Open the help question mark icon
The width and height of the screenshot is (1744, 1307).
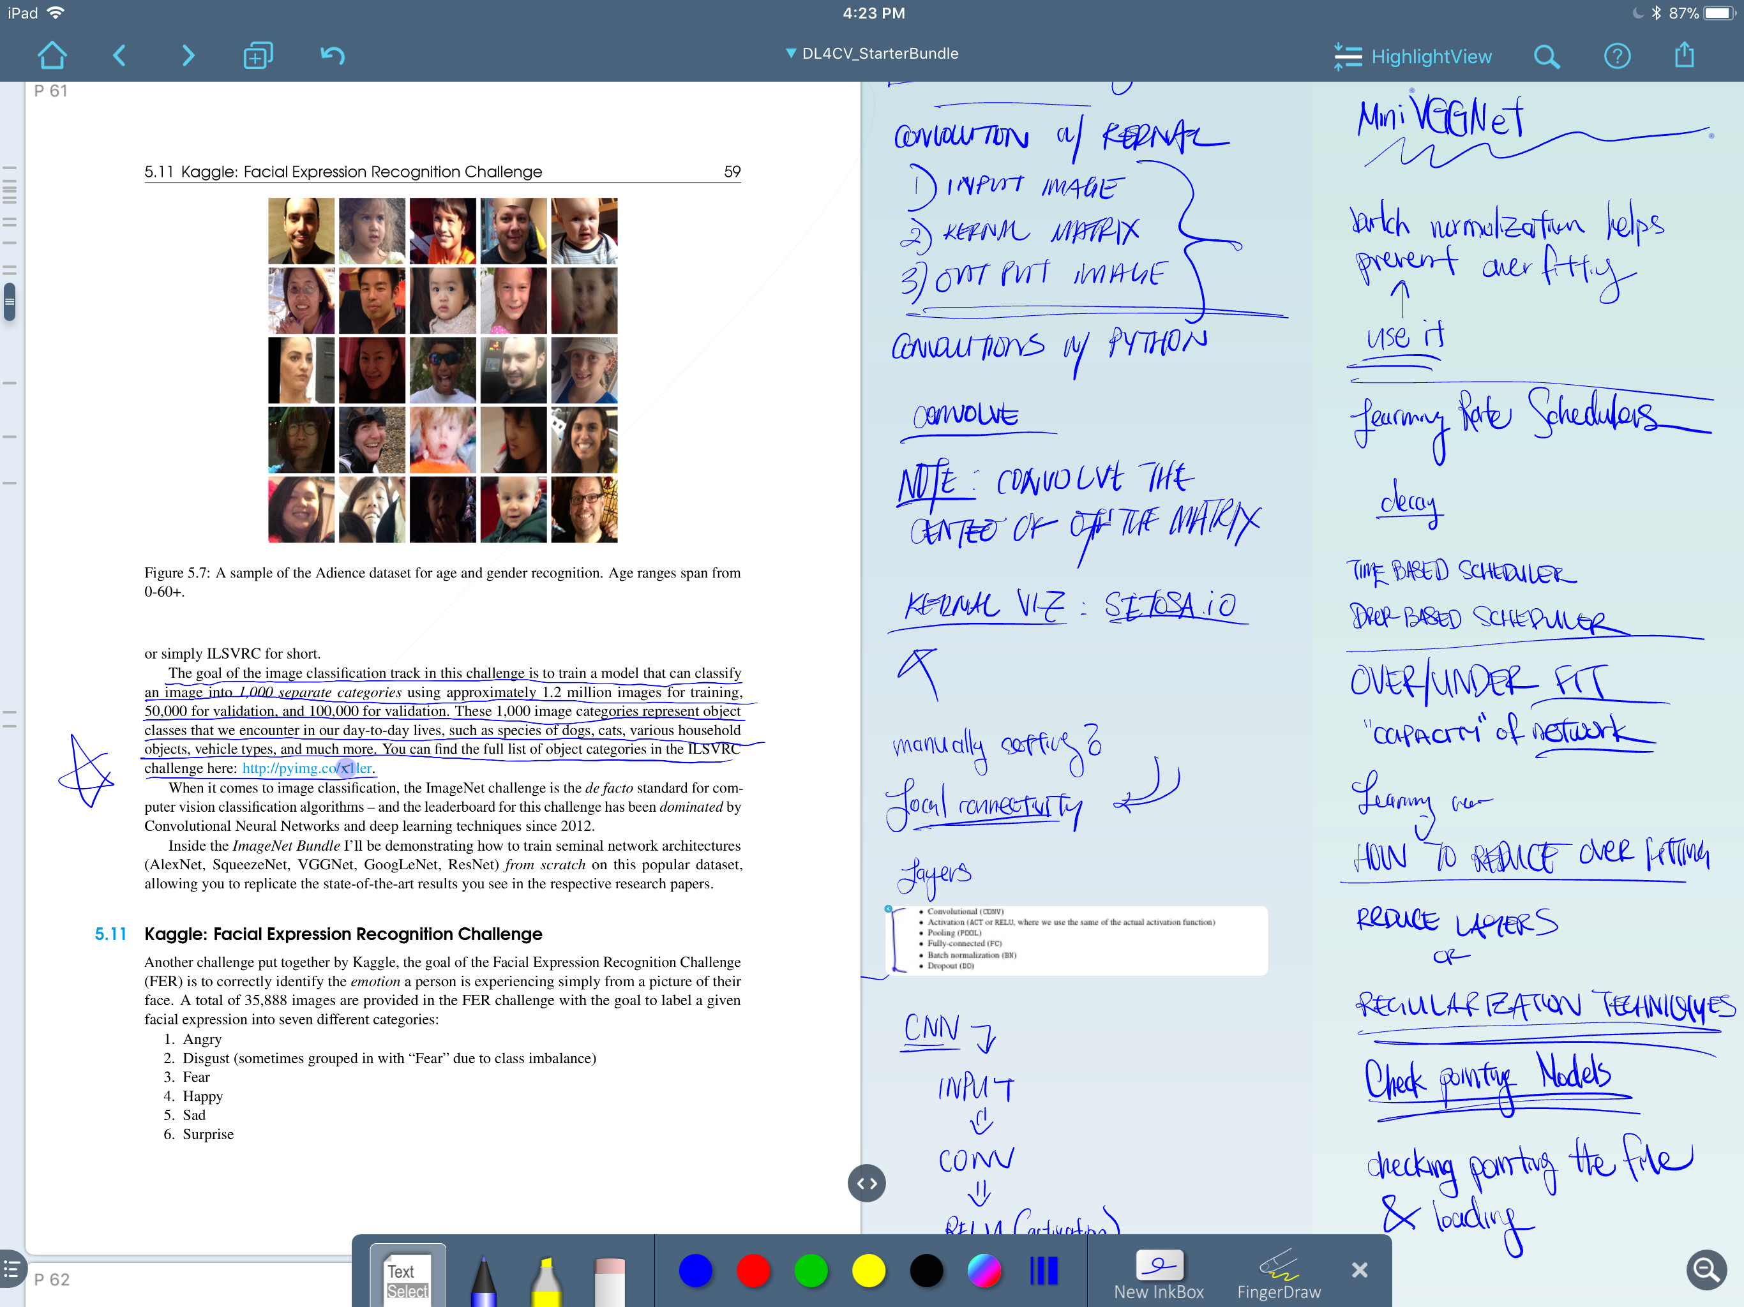pos(1616,56)
